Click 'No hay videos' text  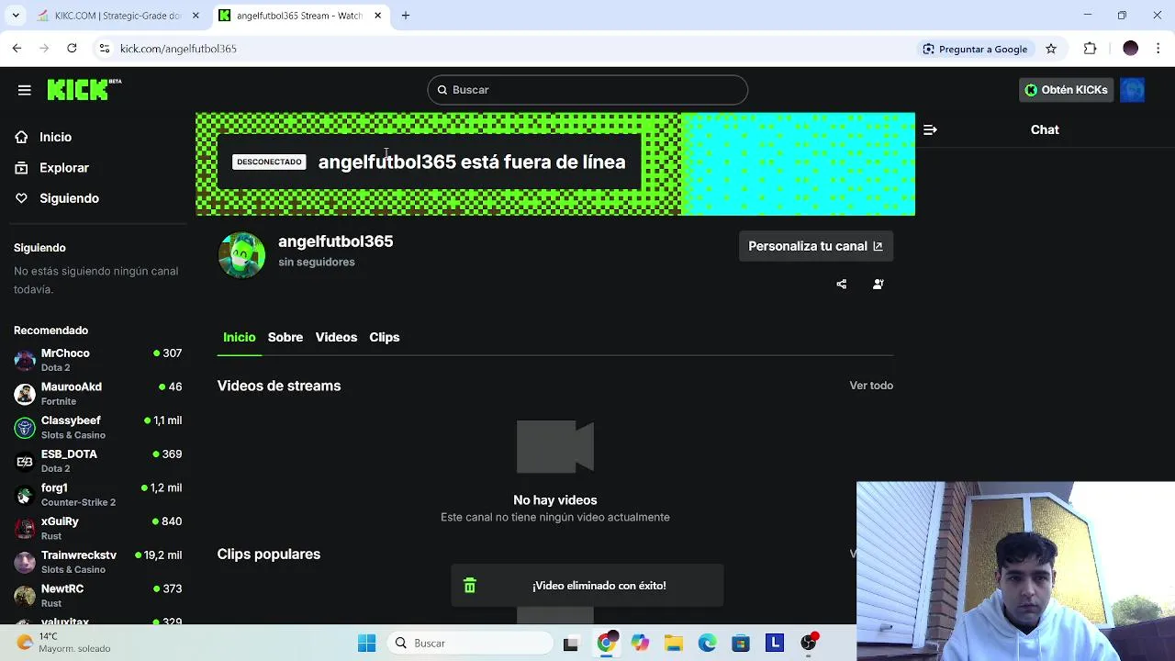click(555, 500)
